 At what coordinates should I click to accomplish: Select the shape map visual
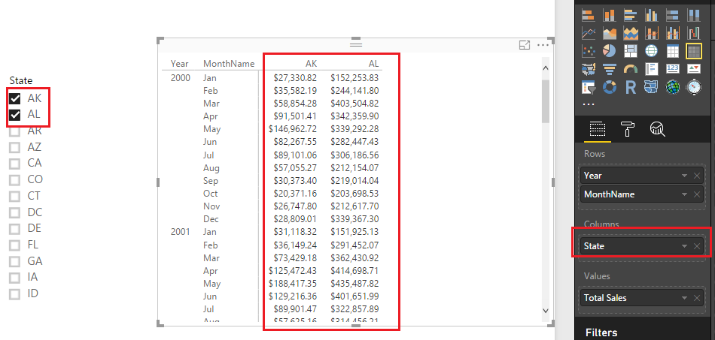651,86
